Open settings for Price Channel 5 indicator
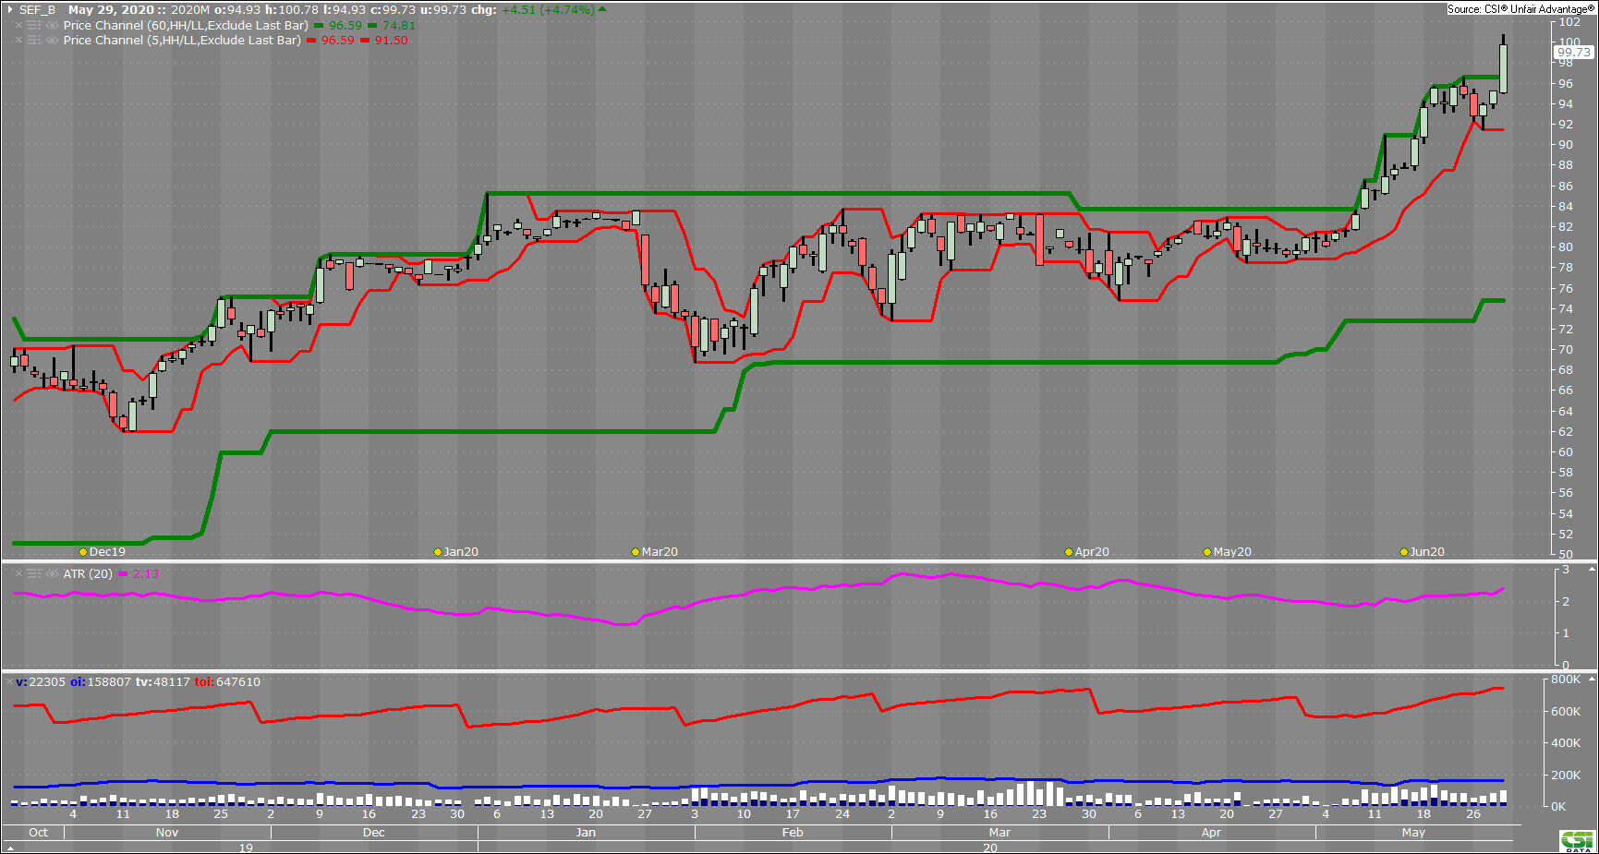1599x854 pixels. click(x=34, y=41)
